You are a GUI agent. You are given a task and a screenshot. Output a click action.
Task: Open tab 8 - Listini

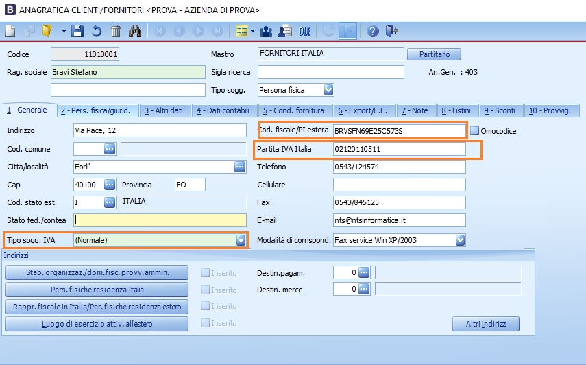(457, 110)
